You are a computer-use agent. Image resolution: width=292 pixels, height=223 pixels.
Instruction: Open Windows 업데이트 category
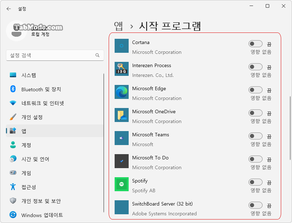(x=55, y=215)
